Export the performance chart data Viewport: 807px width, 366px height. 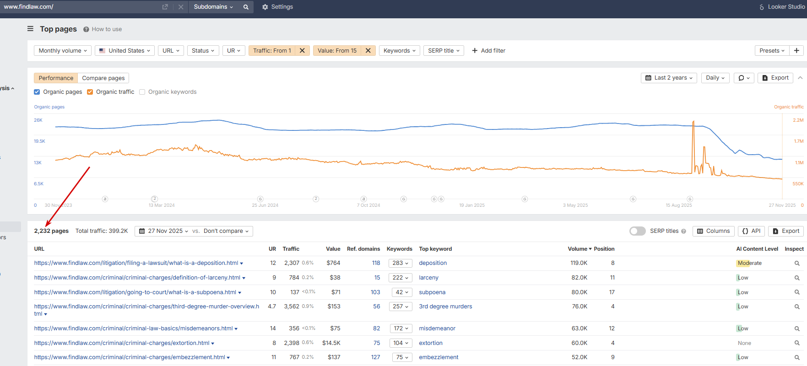(775, 78)
